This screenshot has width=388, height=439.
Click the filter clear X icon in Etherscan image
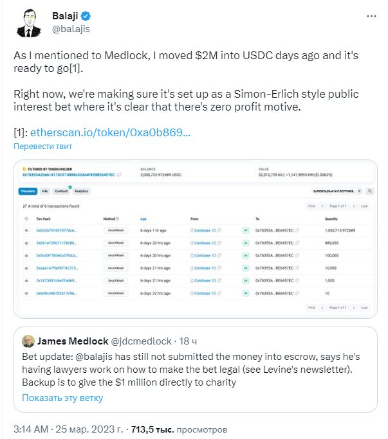point(360,192)
